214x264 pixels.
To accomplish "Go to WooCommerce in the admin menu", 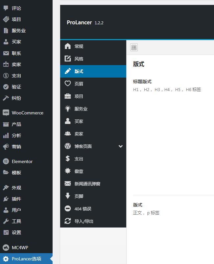I will coord(26,113).
